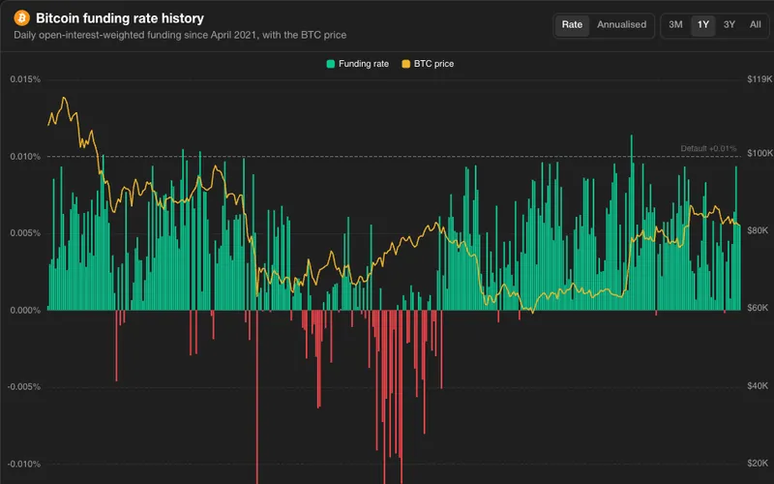The height and width of the screenshot is (484, 774).
Task: Click the 0.000% left axis label
Action: click(25, 310)
